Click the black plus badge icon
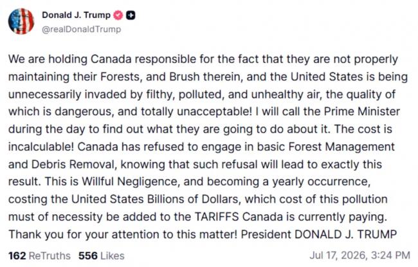 tap(131, 15)
